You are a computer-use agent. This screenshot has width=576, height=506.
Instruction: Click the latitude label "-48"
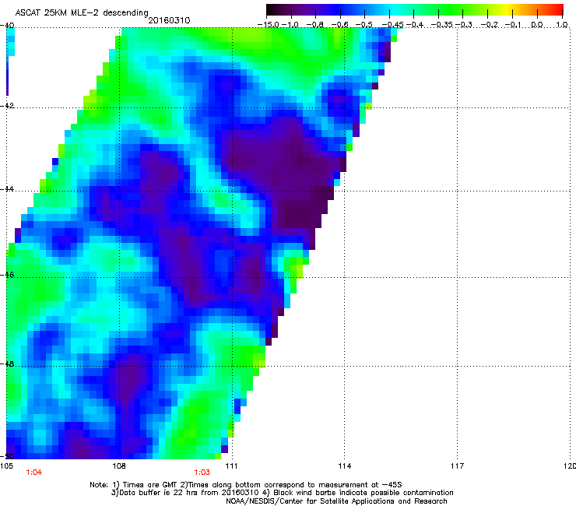7,364
